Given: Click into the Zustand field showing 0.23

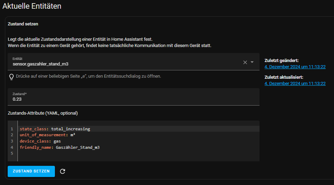Looking at the screenshot, I should click(x=133, y=99).
